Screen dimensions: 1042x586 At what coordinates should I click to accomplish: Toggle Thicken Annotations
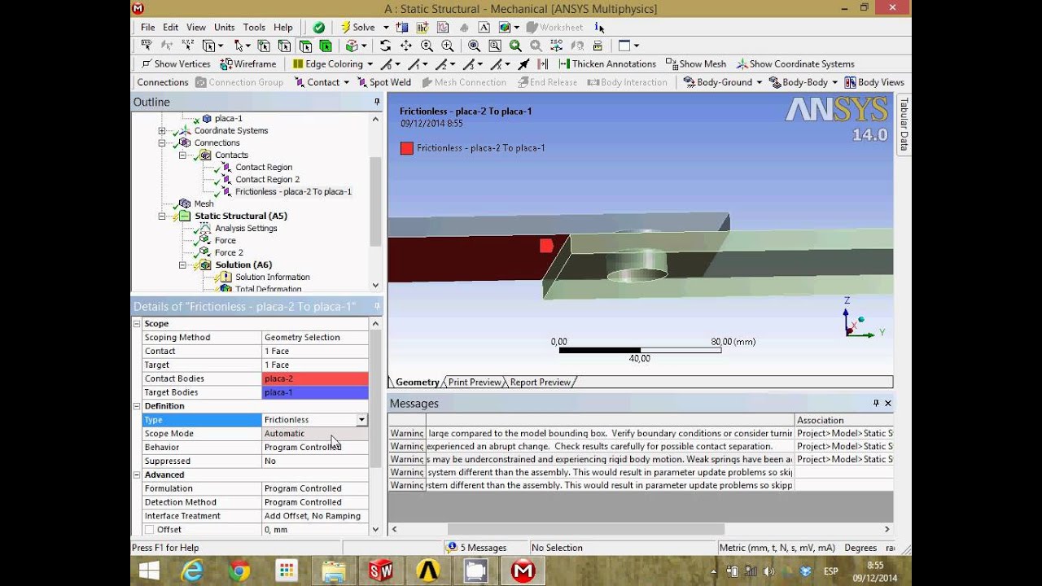(608, 63)
